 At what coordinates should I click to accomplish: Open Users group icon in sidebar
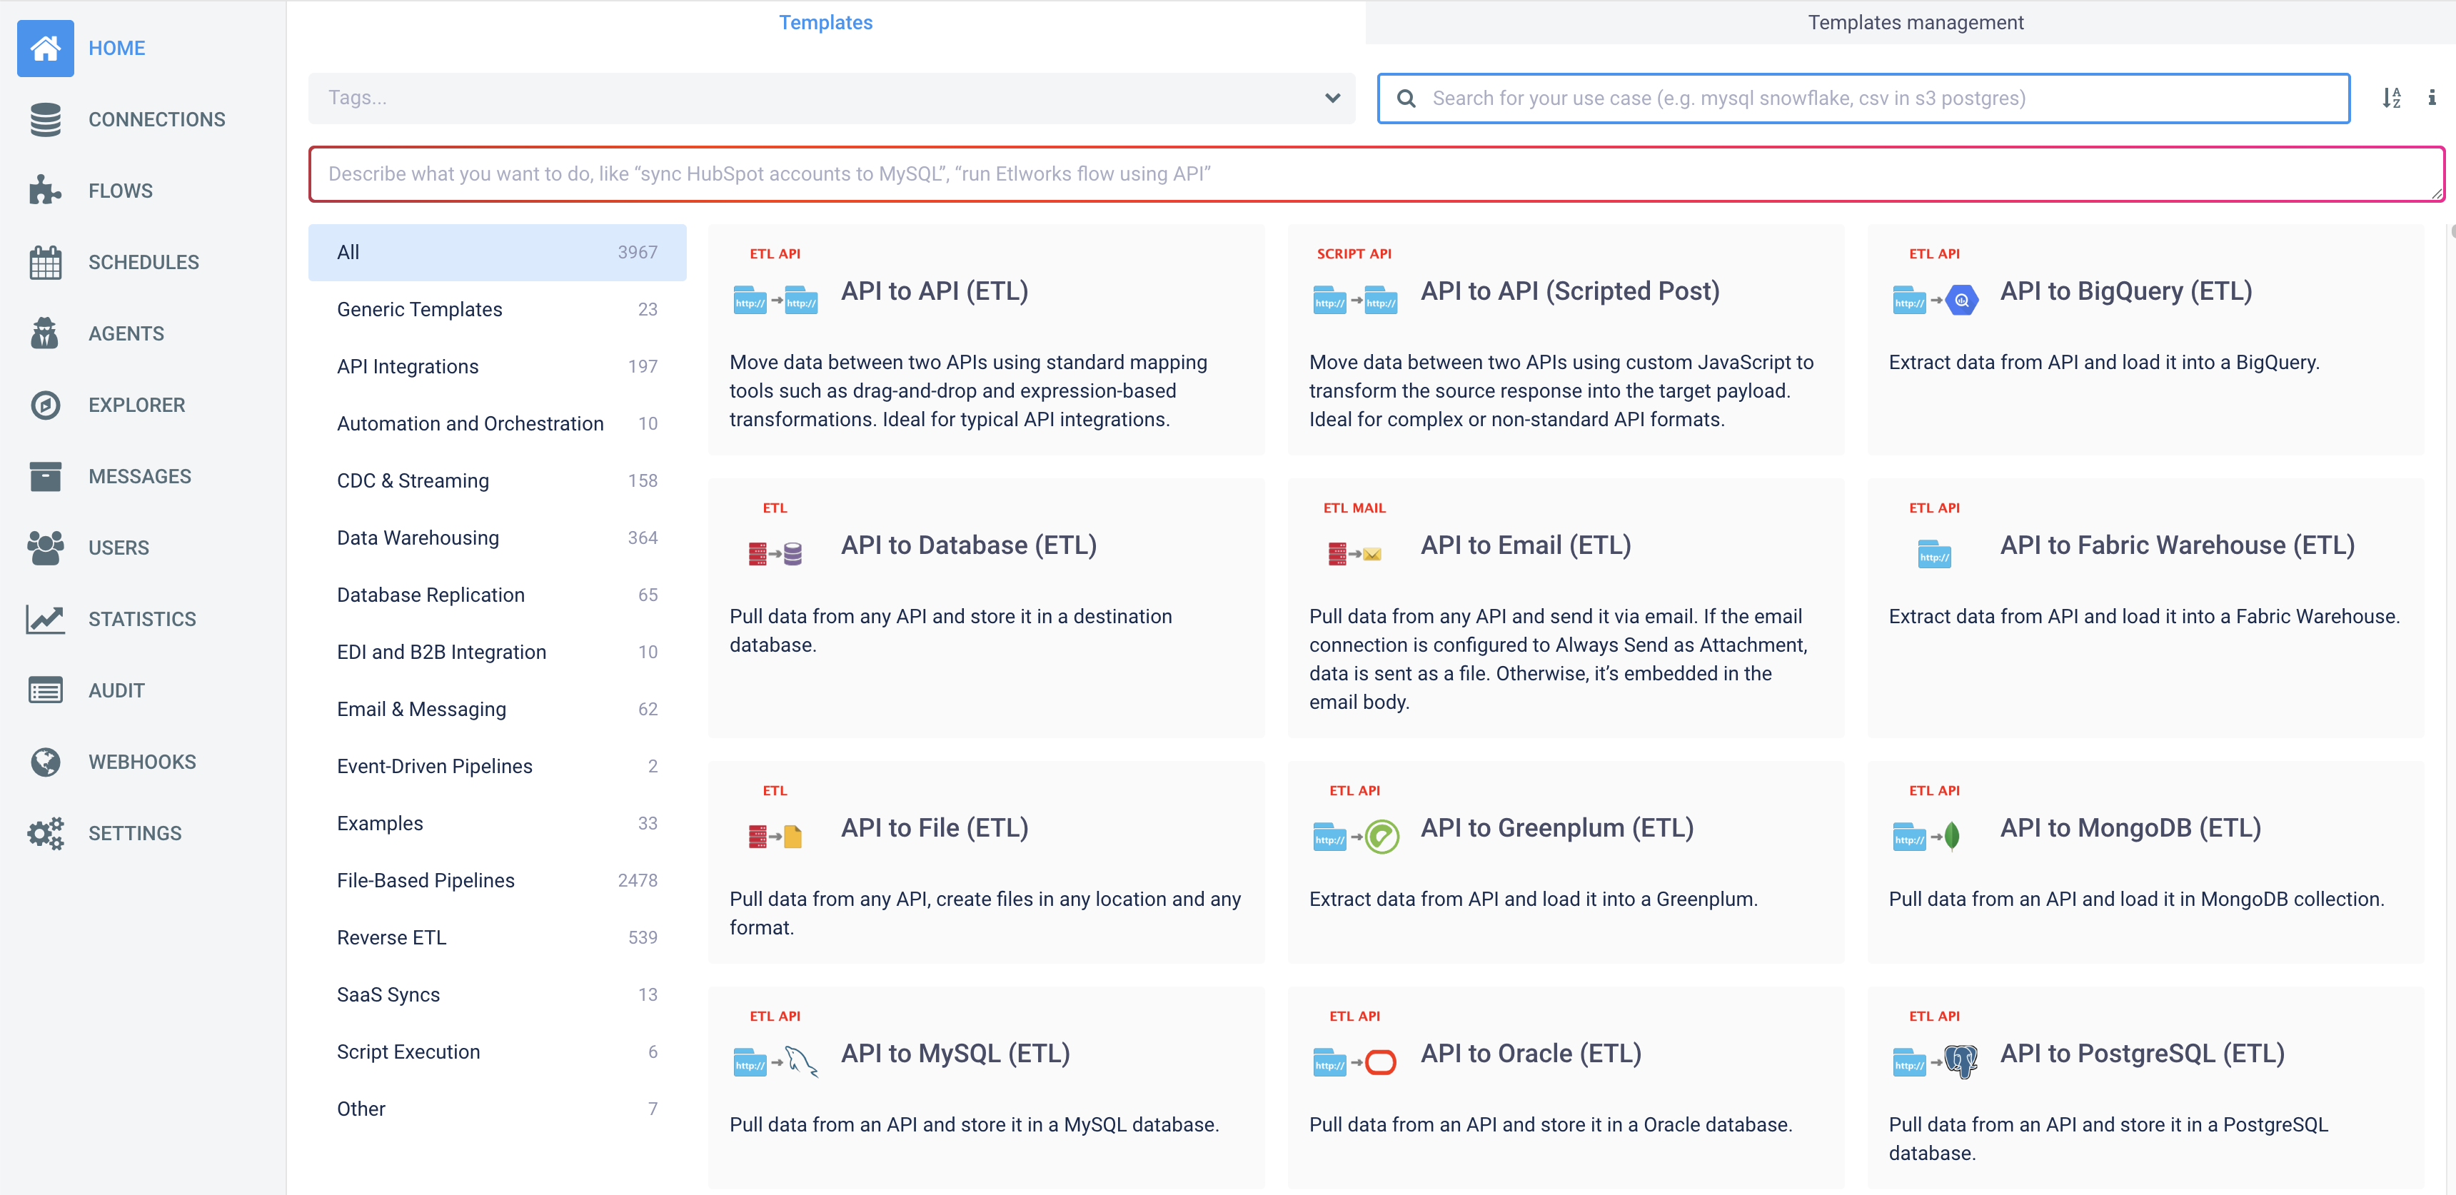[x=45, y=548]
